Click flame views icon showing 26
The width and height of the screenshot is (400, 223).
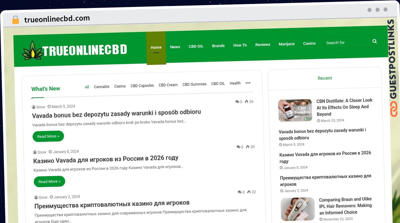(x=246, y=102)
